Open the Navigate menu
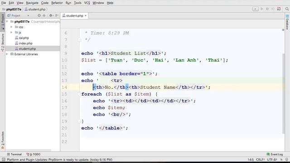Image resolution: width=290 pixels, height=163 pixels. [32, 3]
